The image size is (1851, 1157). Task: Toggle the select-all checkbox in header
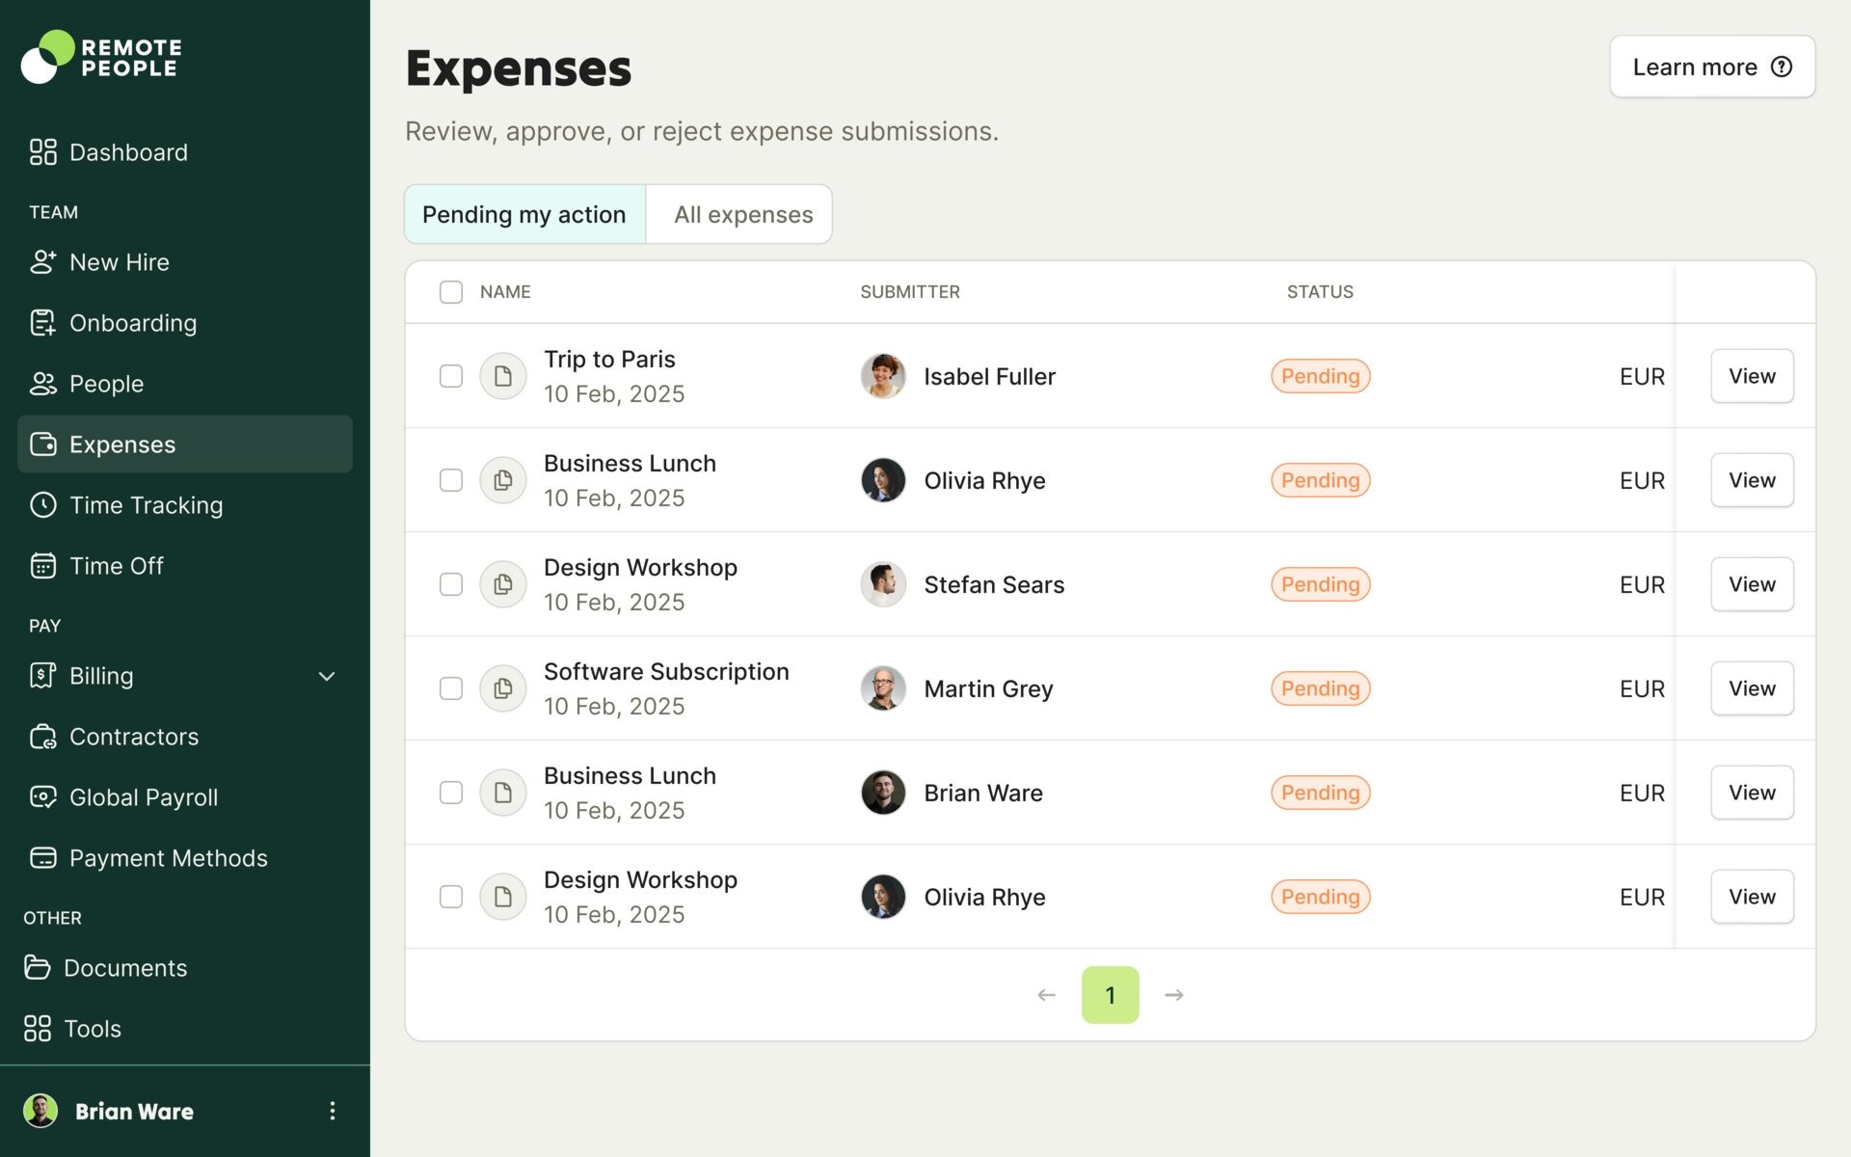tap(450, 292)
